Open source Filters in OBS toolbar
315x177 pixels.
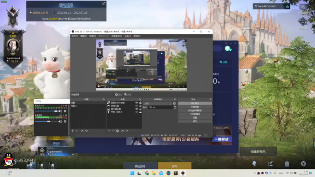128,94
